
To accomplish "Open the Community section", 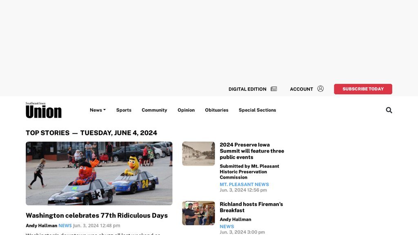I will coord(154,110).
